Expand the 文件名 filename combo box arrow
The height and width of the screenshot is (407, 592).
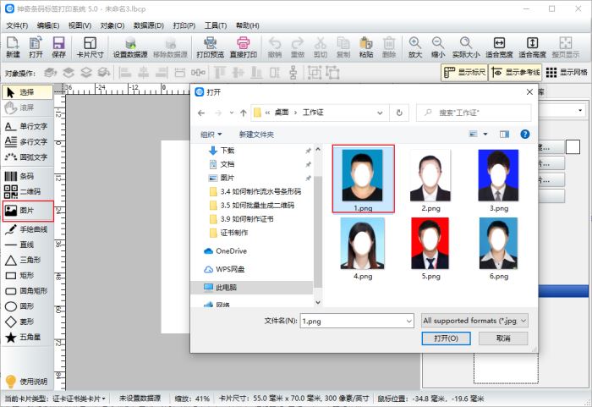[x=409, y=322]
